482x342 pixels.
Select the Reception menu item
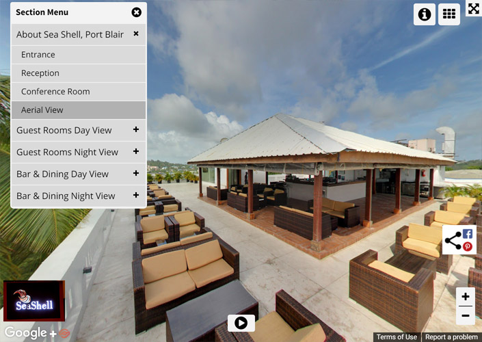pyautogui.click(x=79, y=73)
